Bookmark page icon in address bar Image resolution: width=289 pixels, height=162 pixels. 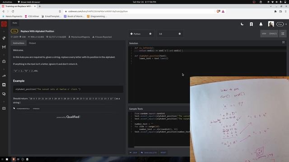pos(60,11)
